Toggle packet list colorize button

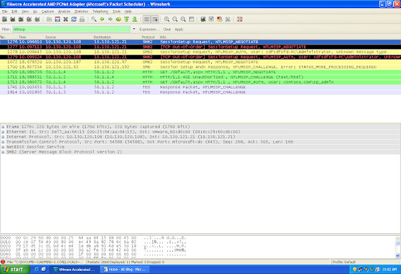click(147, 19)
